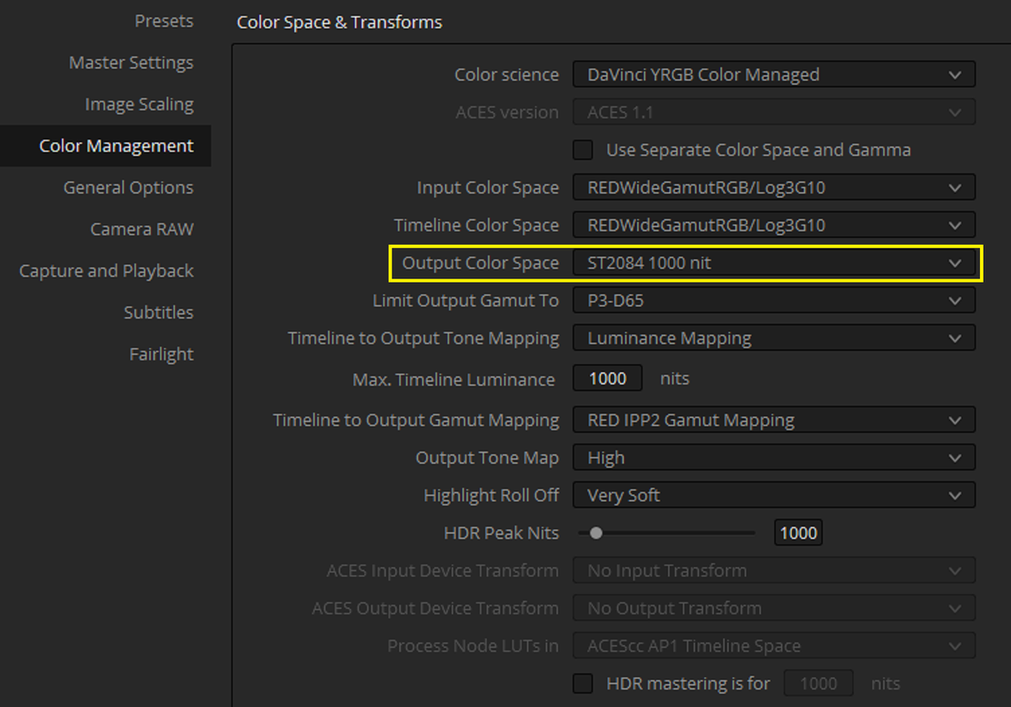Expand Timeline Color Space dropdown
Image resolution: width=1011 pixels, height=707 pixels.
(x=774, y=225)
